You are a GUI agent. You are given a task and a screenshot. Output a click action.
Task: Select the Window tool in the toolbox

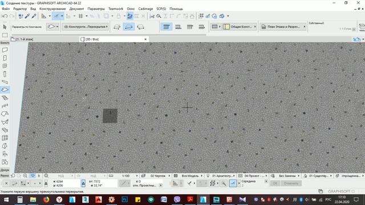(5, 66)
